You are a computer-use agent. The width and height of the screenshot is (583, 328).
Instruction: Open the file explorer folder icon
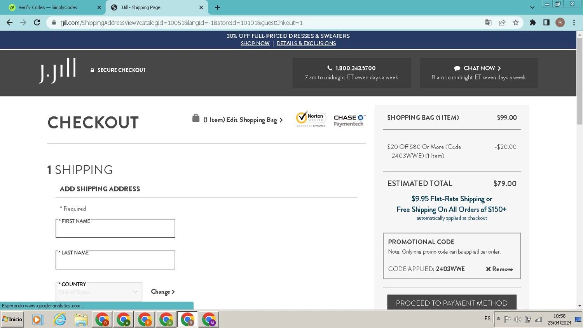coord(81,320)
